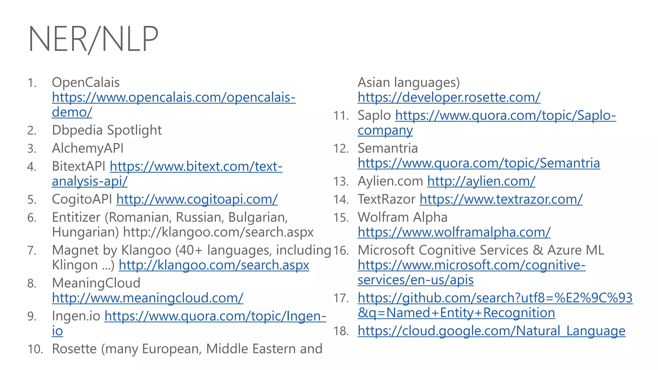Click the 'Wolfram Alpha' label text

[x=403, y=217]
